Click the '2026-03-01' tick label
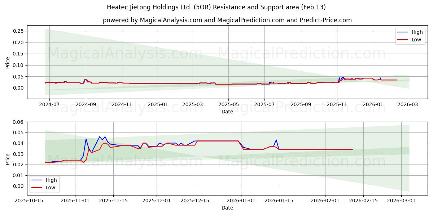Image resolution: width=433 pixels, height=216 pixels. tap(401, 201)
